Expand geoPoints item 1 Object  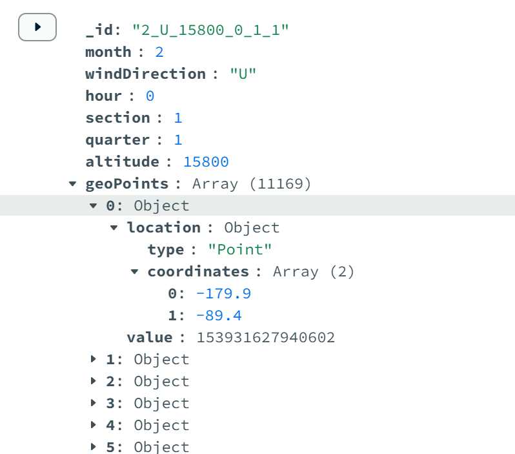94,359
